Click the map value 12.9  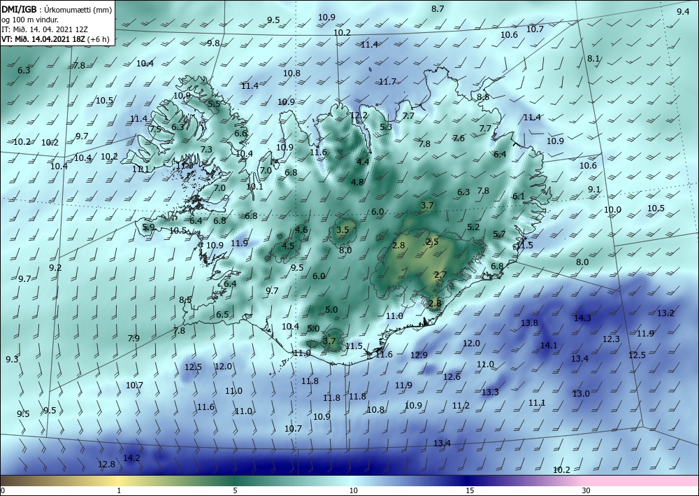[x=419, y=355]
